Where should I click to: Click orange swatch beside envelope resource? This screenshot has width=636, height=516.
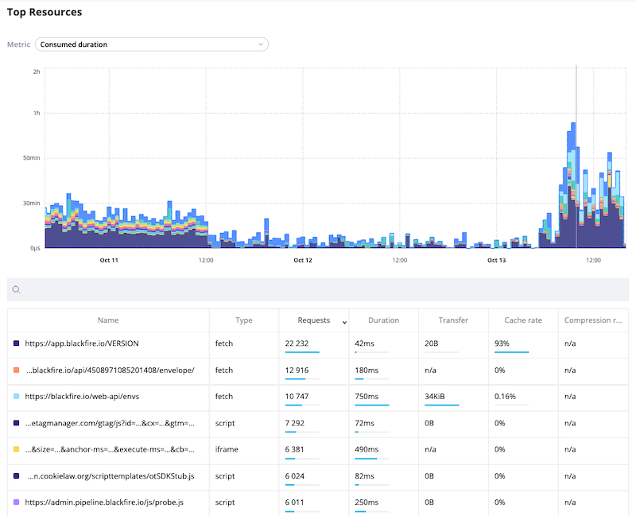coord(16,370)
